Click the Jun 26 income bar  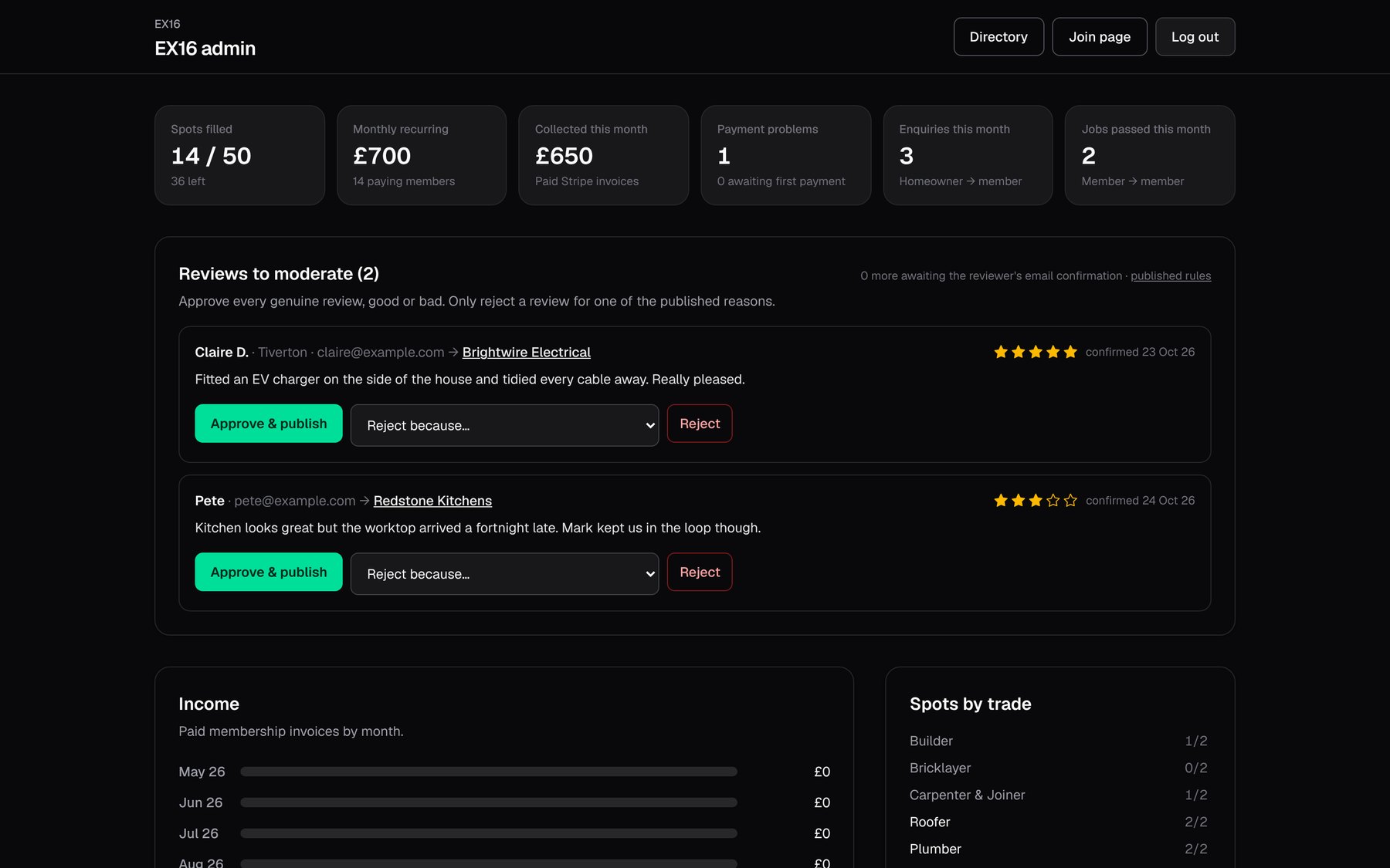tap(489, 802)
